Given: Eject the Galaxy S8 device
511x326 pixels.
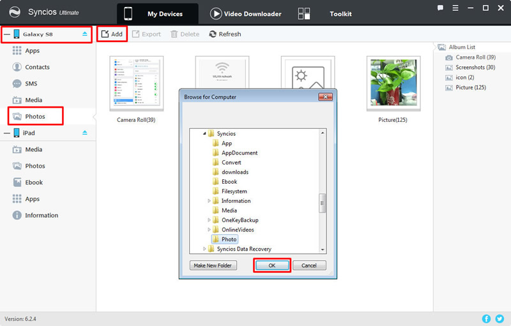Looking at the screenshot, I should pos(85,34).
